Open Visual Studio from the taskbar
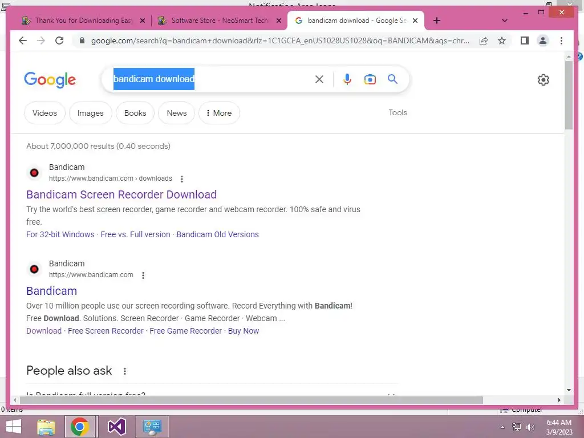 pyautogui.click(x=116, y=427)
